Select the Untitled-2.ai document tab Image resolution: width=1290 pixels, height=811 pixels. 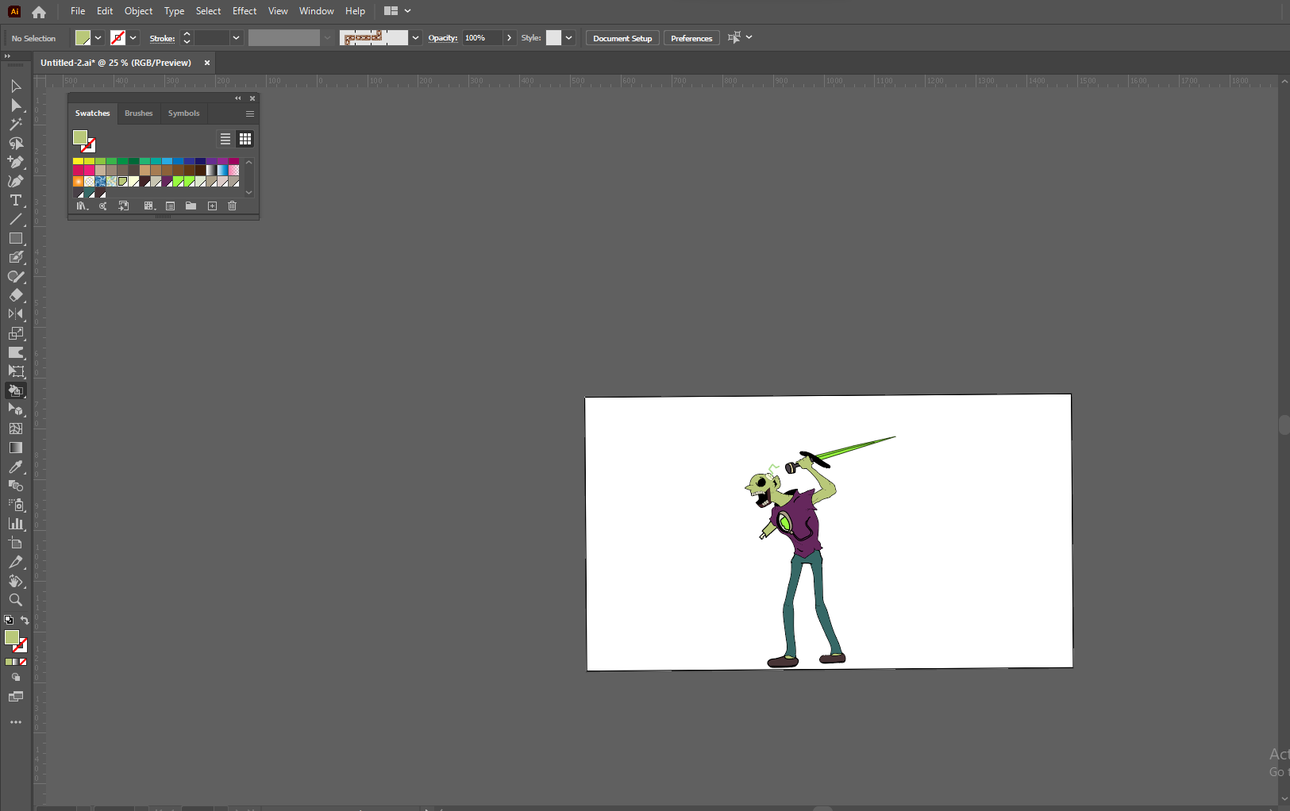point(116,63)
